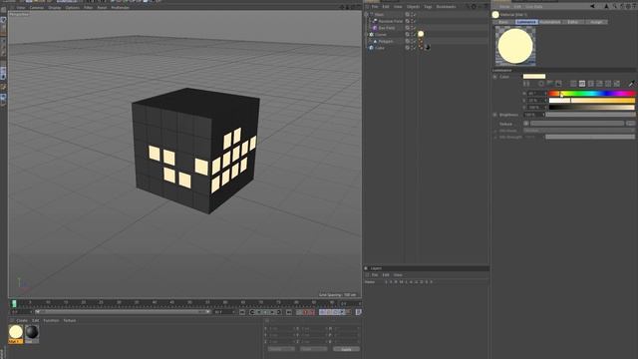This screenshot has height=359, width=638.
Task: Adjust the Hue rainbow slider
Action: [591, 94]
